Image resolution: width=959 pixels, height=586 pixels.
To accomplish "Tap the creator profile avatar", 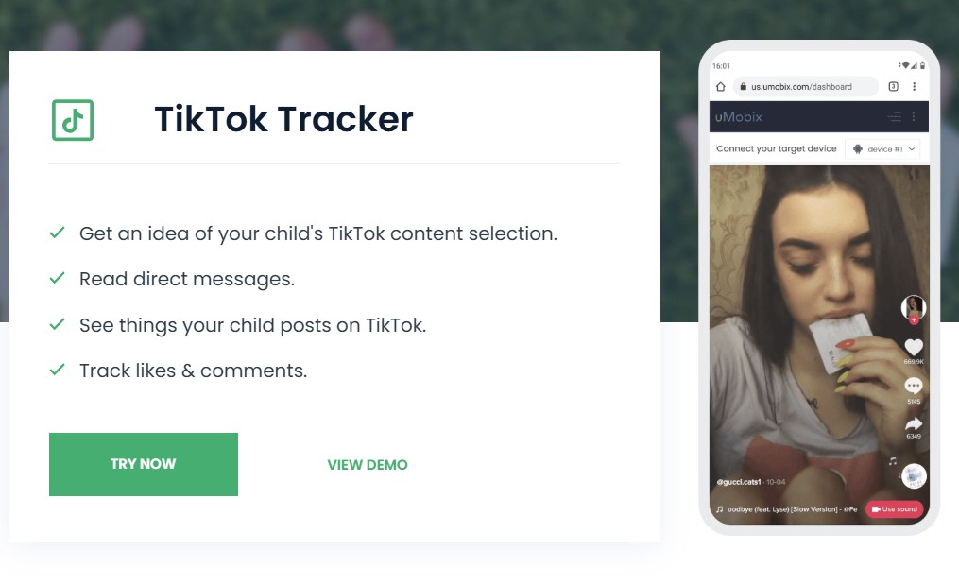I will (x=914, y=307).
